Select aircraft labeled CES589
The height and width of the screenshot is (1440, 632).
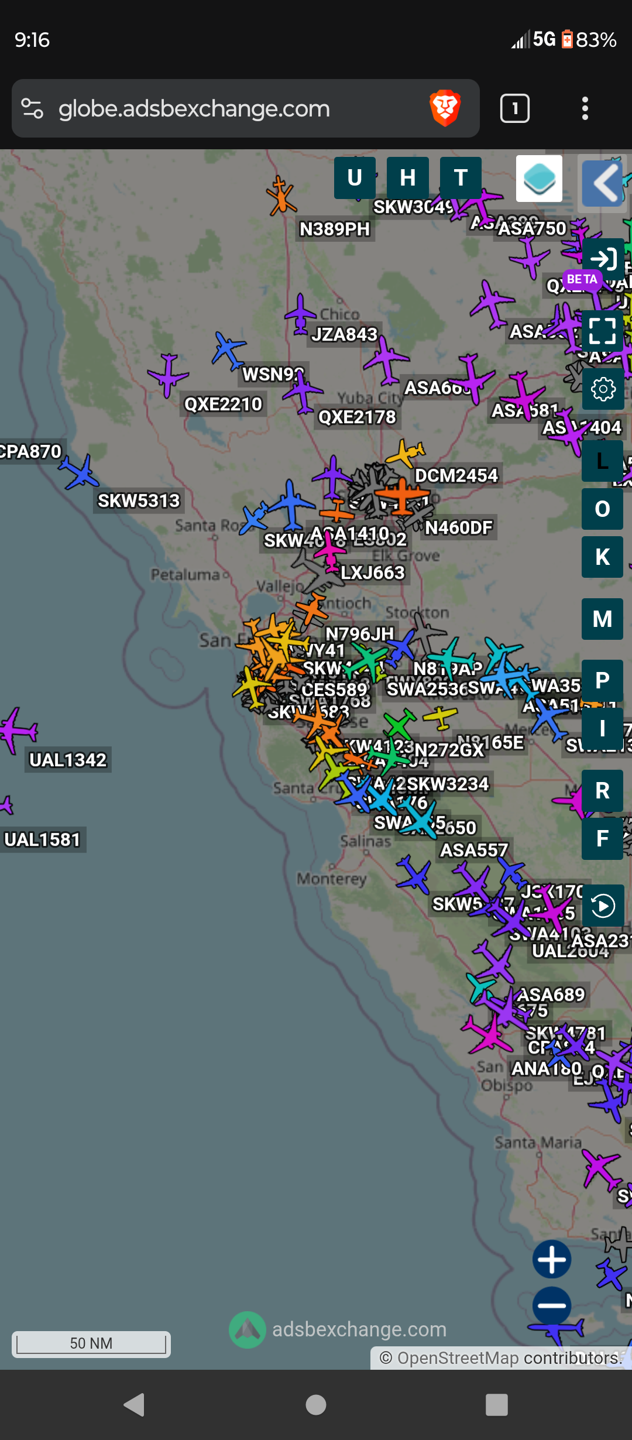click(x=334, y=690)
